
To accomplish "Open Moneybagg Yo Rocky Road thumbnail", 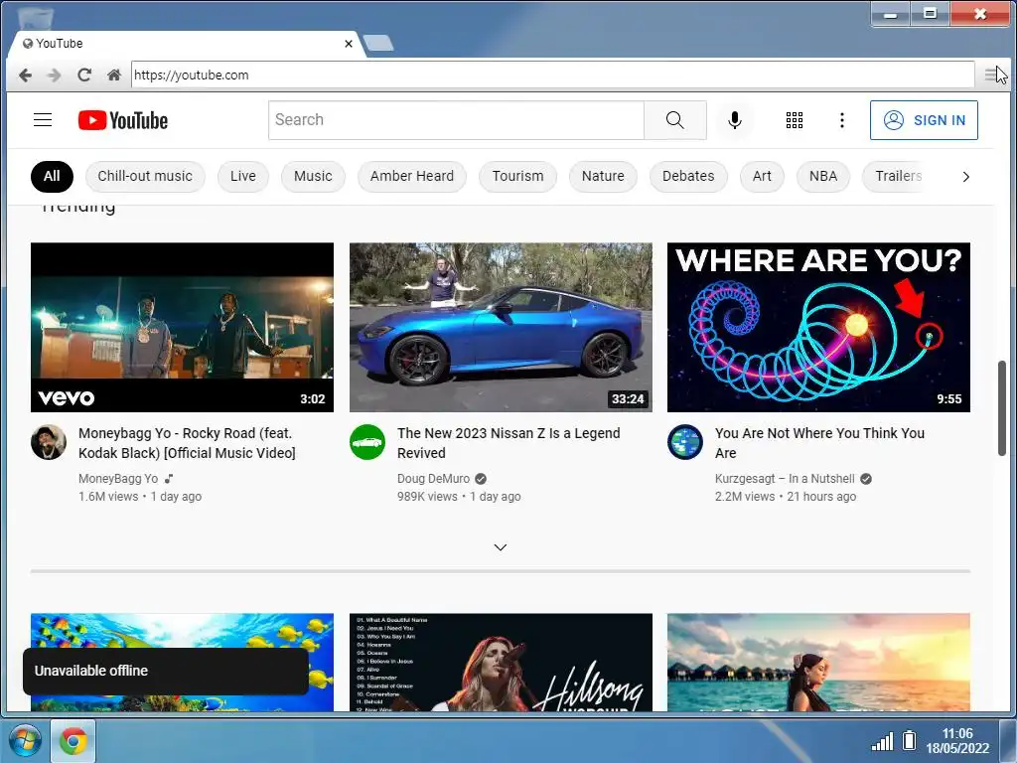I will tap(183, 328).
